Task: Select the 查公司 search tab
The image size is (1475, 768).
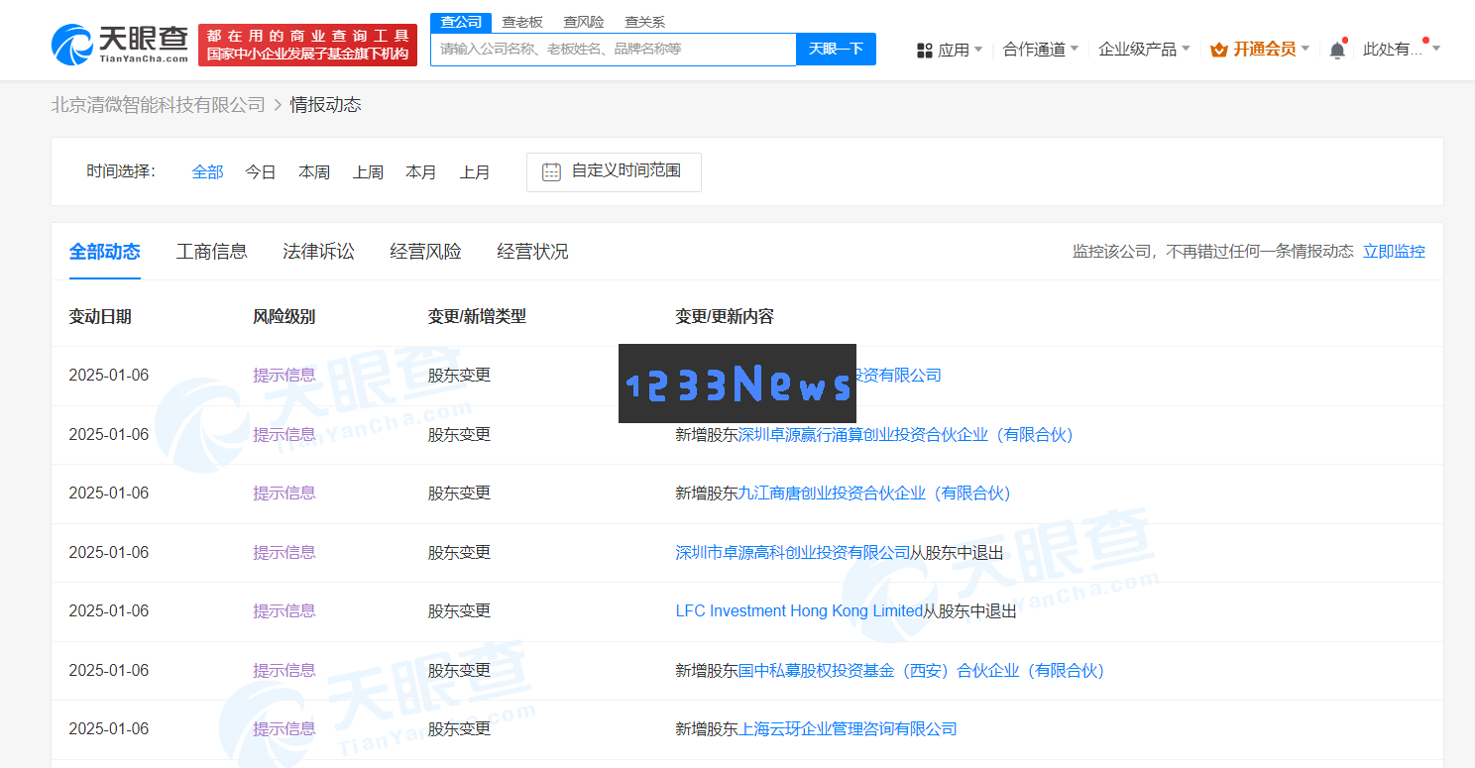Action: point(461,22)
